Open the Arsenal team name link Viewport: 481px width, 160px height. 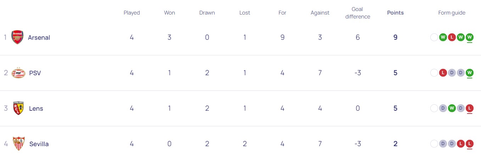pos(39,38)
